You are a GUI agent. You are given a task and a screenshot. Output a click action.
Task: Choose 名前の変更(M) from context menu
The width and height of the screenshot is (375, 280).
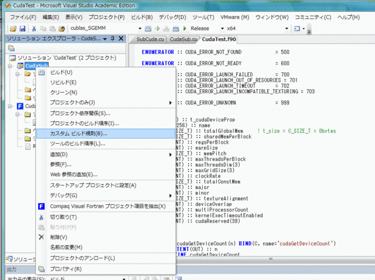106,247
